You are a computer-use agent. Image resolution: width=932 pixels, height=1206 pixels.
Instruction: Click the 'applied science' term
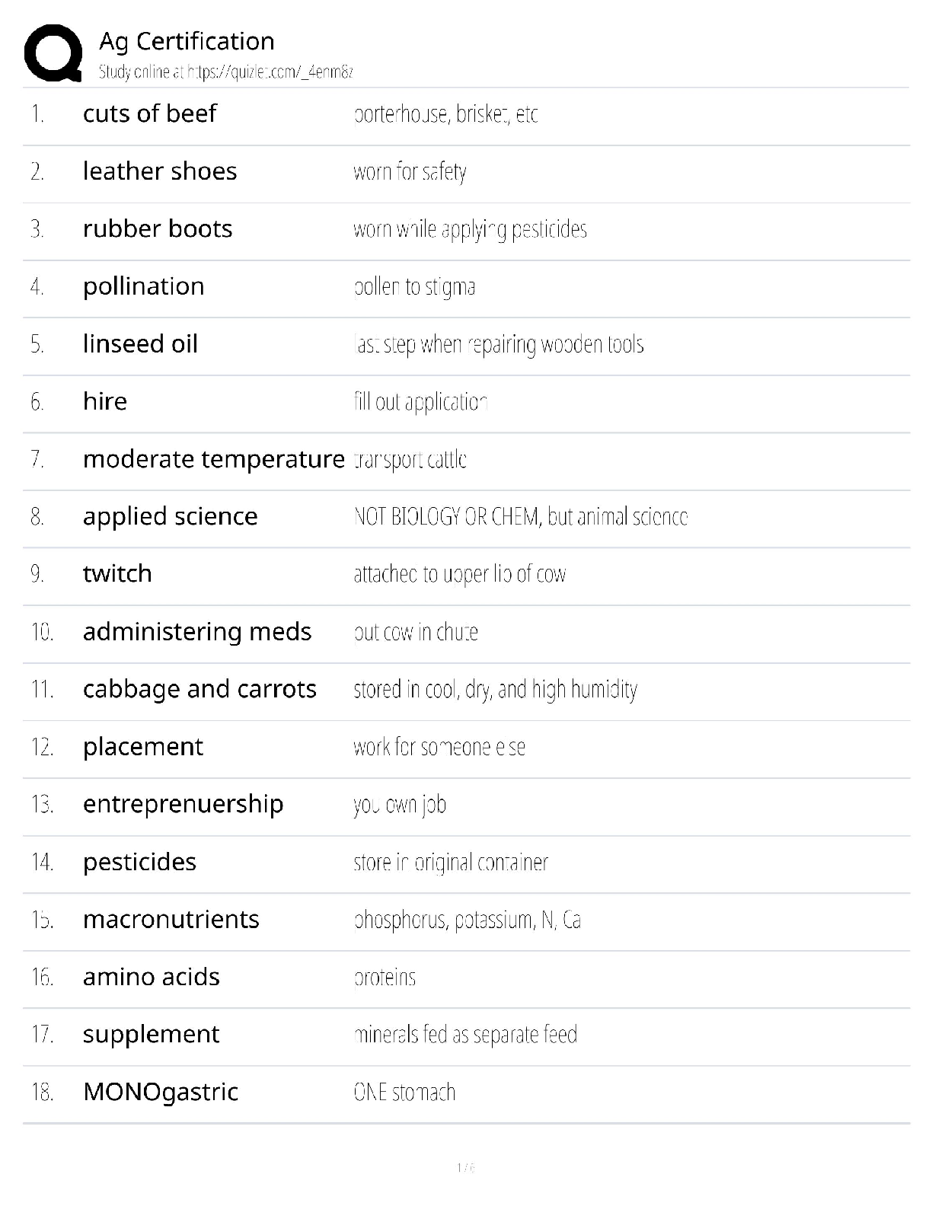point(171,516)
